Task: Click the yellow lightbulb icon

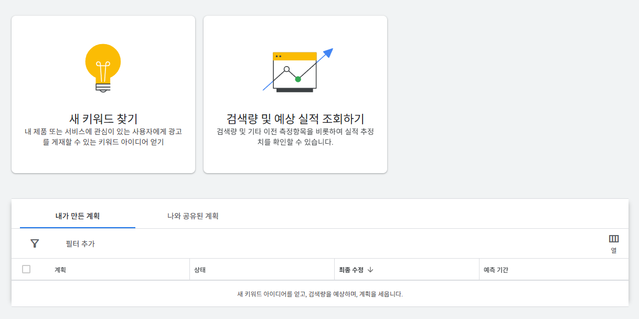Action: (103, 69)
